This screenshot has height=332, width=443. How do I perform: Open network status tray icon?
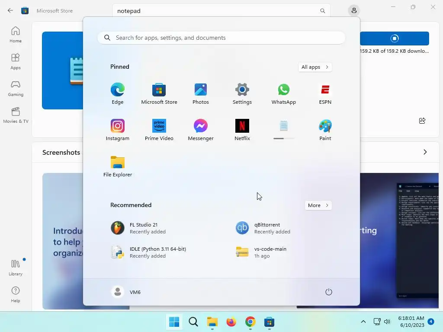point(377,322)
